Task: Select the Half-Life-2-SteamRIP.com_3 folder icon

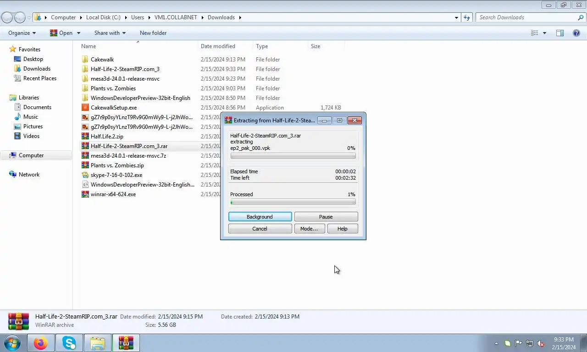Action: [85, 69]
